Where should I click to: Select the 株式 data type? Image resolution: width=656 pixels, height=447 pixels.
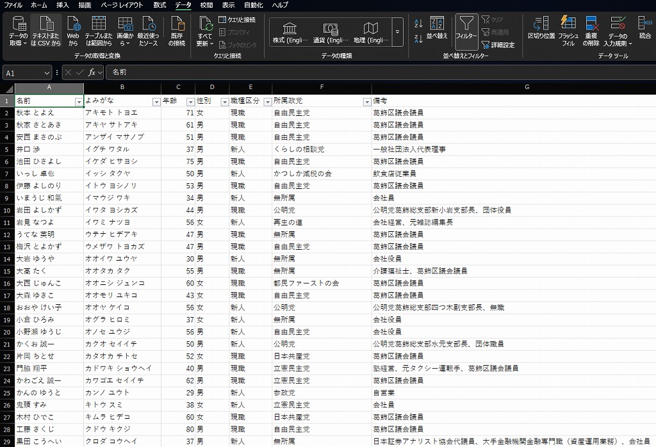click(x=290, y=32)
